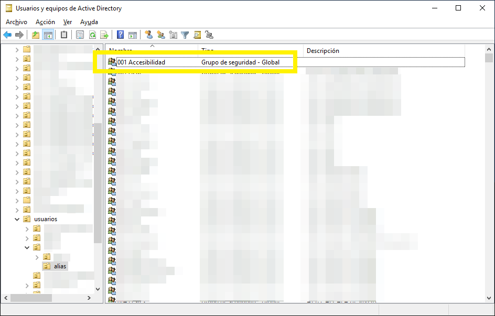495x316 pixels.
Task: Minimize the Active Directory window
Action: 435,8
